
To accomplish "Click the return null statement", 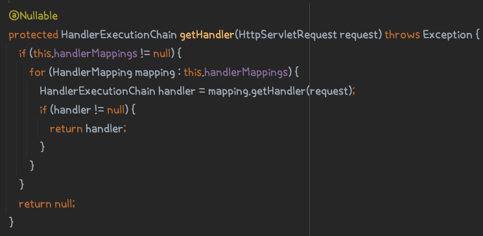I will pyautogui.click(x=47, y=204).
